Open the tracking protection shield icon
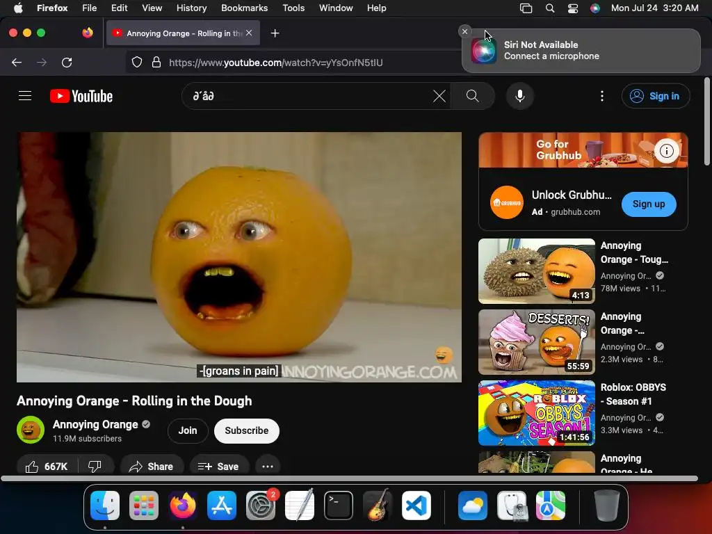712x534 pixels. pos(137,62)
